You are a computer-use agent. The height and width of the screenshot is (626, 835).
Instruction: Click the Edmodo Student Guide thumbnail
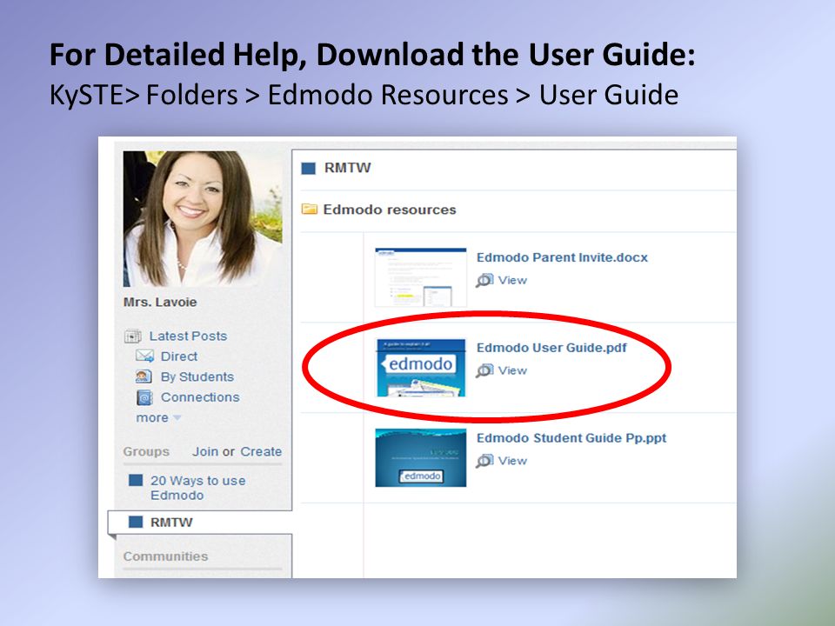click(x=421, y=458)
